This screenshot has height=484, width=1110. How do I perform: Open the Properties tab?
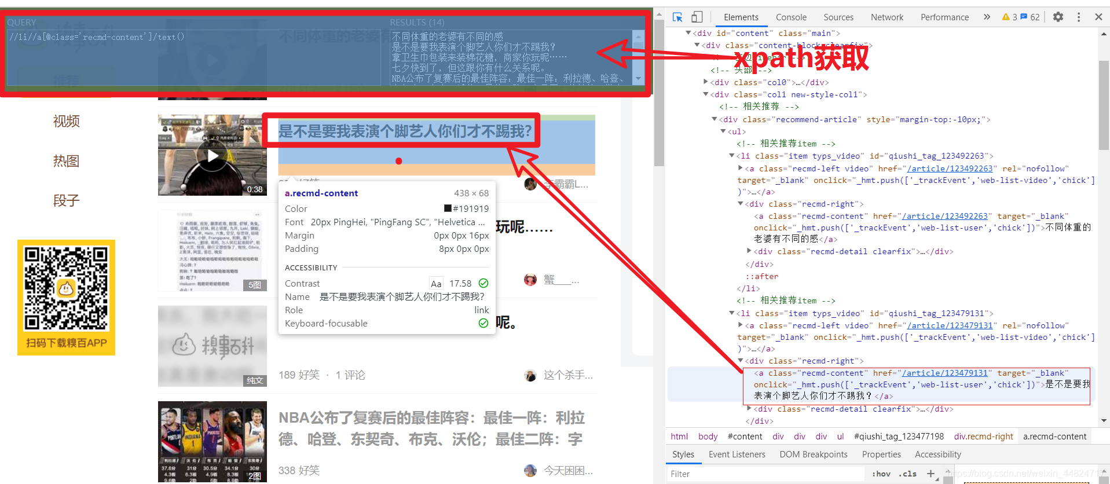(881, 454)
